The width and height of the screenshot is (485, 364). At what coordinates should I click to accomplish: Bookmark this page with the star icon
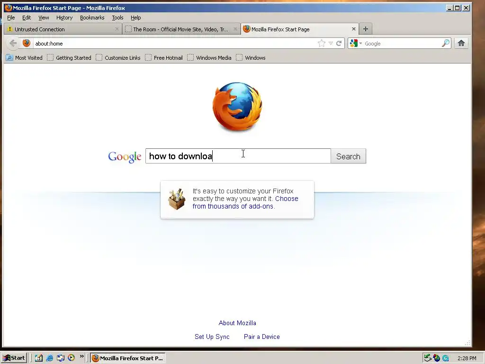tap(322, 43)
